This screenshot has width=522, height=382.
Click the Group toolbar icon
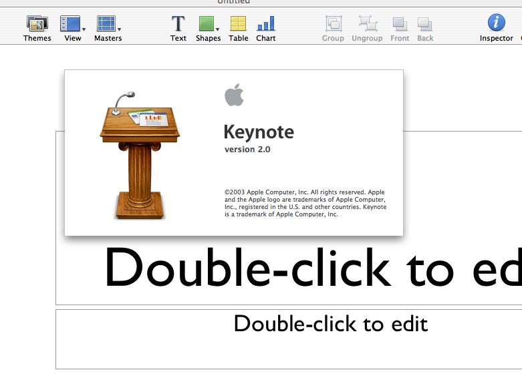pos(334,23)
